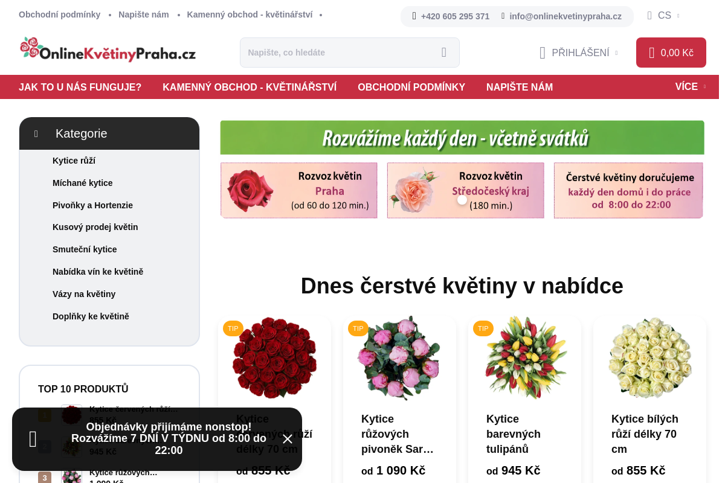Select Kusový prodej květin category
Image resolution: width=725 pixels, height=483 pixels.
click(x=95, y=227)
